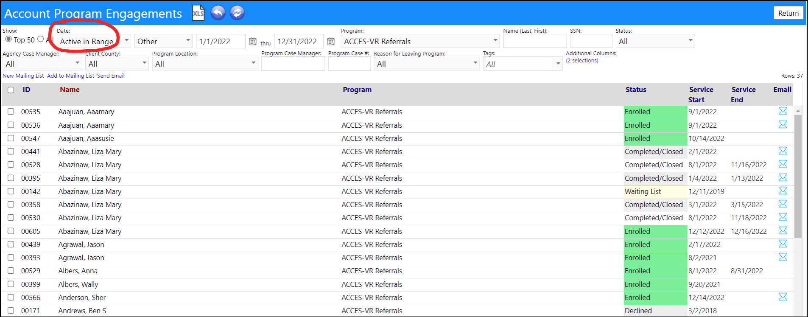
Task: Sort by Status column header
Action: click(x=636, y=90)
